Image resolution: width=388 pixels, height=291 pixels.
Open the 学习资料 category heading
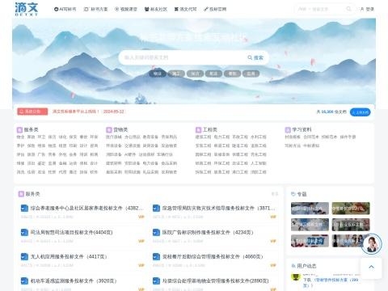[x=302, y=130]
